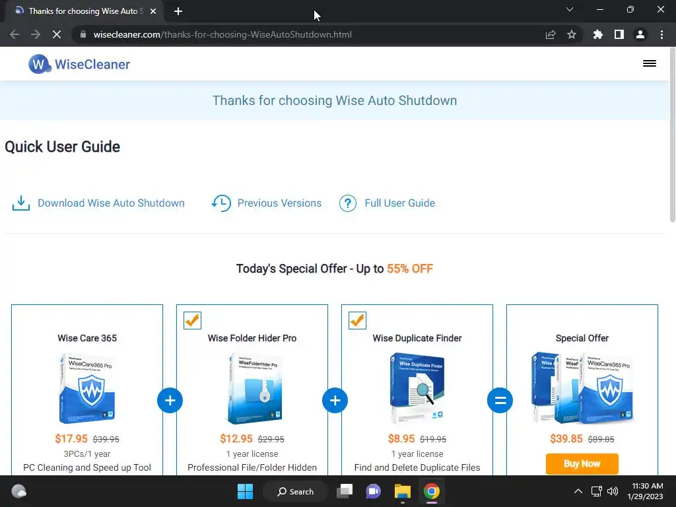Open Teams Chat from taskbar
Screen dimensions: 676x507
[374, 491]
